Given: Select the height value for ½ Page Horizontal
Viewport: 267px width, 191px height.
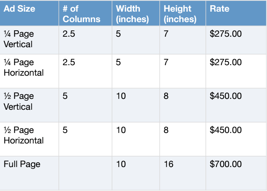Looking at the screenshot, I should point(166,130).
